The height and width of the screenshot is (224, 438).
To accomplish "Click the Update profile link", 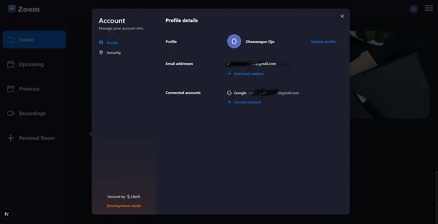I will click(x=323, y=42).
